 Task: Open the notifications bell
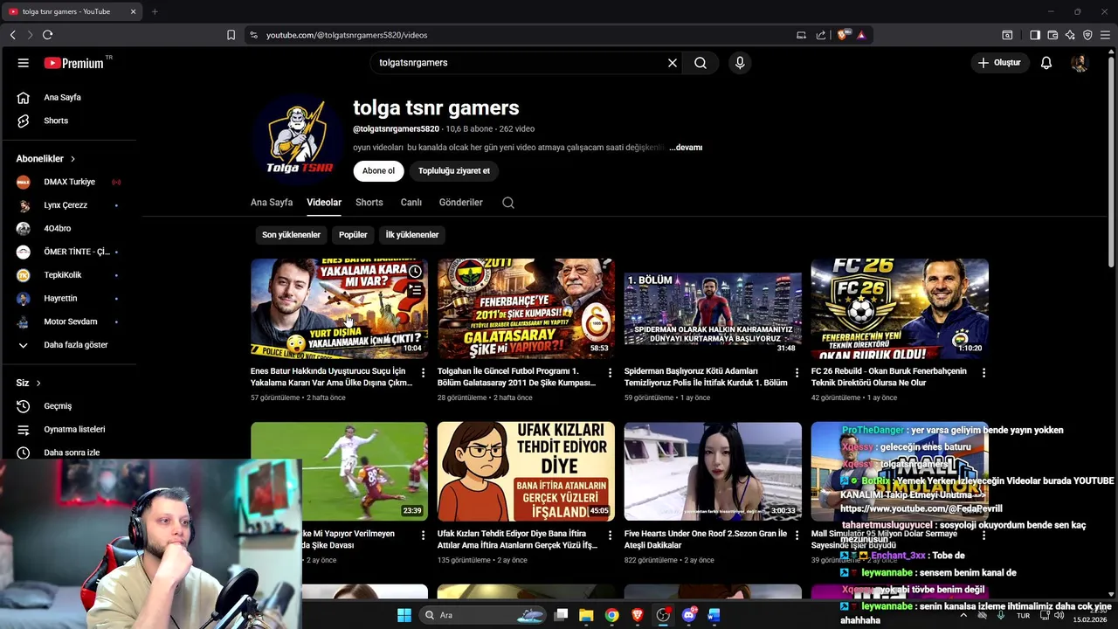[x=1046, y=63]
